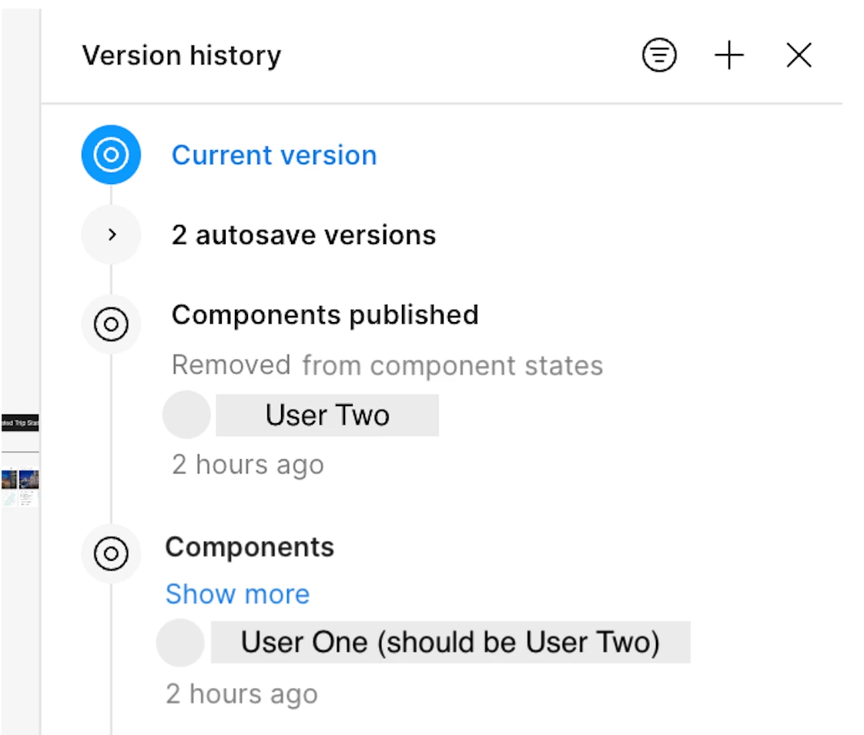Viewport: 864px width, 735px height.
Task: Click the Version history panel title
Action: (x=182, y=55)
